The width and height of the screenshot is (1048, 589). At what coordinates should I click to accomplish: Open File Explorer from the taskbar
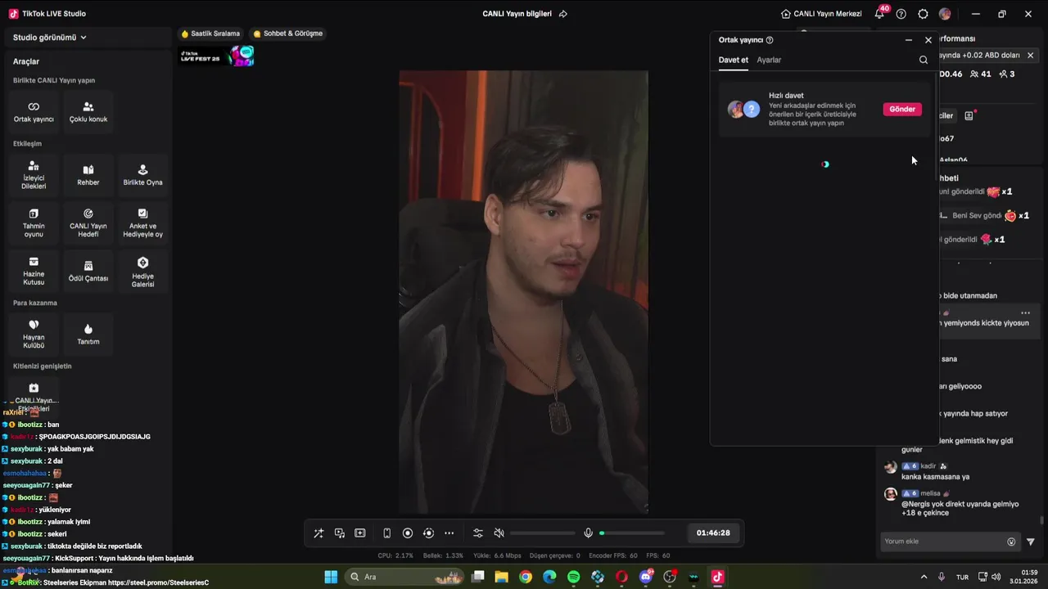tap(501, 577)
